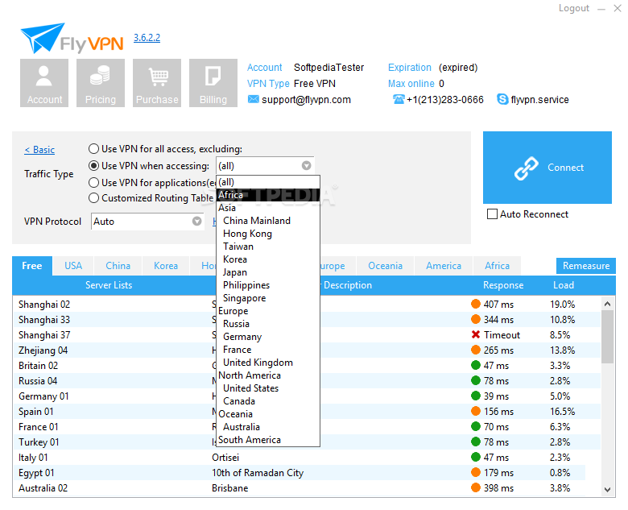
Task: Click the Connect button
Action: (x=547, y=168)
